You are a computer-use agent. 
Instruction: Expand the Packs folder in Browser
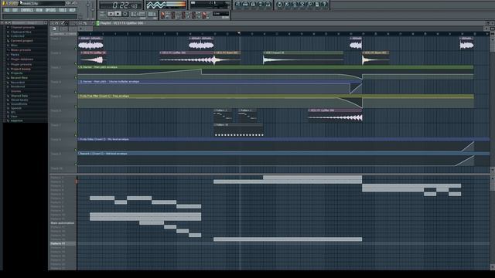click(x=15, y=55)
